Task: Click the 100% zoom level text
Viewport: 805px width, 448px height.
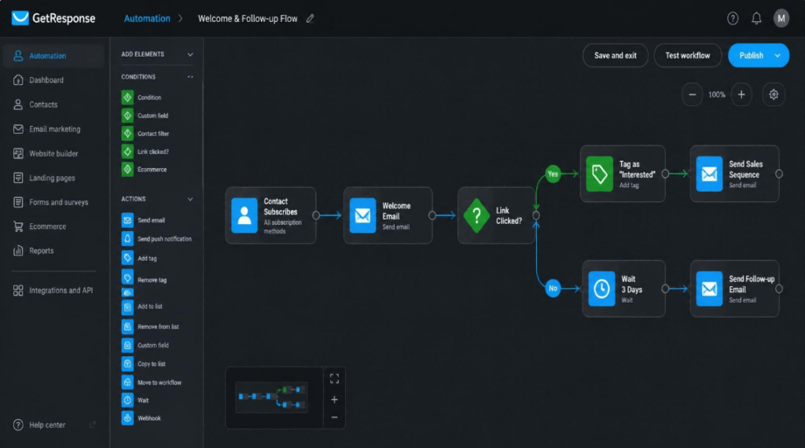Action: [717, 94]
